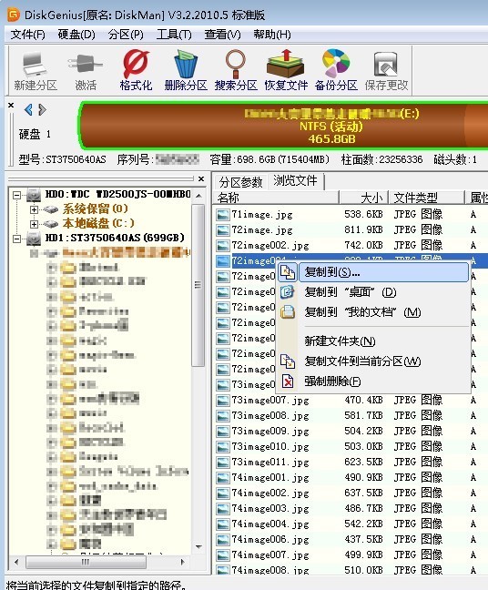Click the 格式化 format toolbar icon
Image resolution: width=488 pixels, height=590 pixels.
(136, 70)
